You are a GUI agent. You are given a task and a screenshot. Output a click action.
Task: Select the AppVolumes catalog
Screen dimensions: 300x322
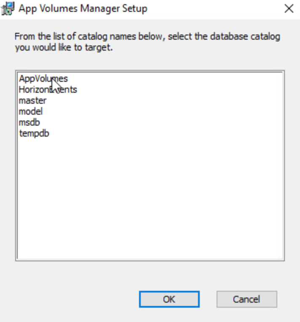43,78
